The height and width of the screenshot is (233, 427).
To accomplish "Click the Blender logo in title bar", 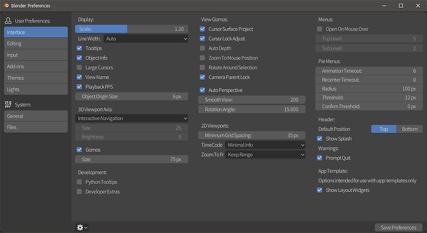I will 6,5.
